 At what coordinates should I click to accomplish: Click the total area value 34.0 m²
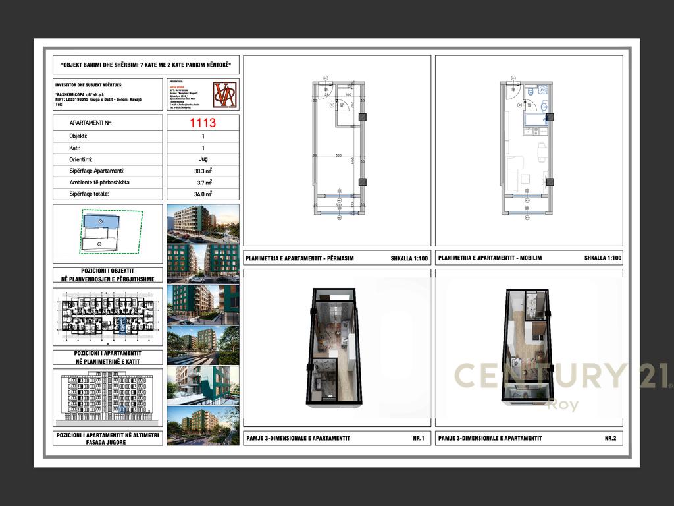pyautogui.click(x=203, y=194)
